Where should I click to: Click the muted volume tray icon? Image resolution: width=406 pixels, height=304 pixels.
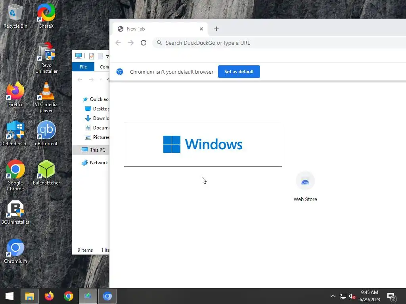[352, 296]
